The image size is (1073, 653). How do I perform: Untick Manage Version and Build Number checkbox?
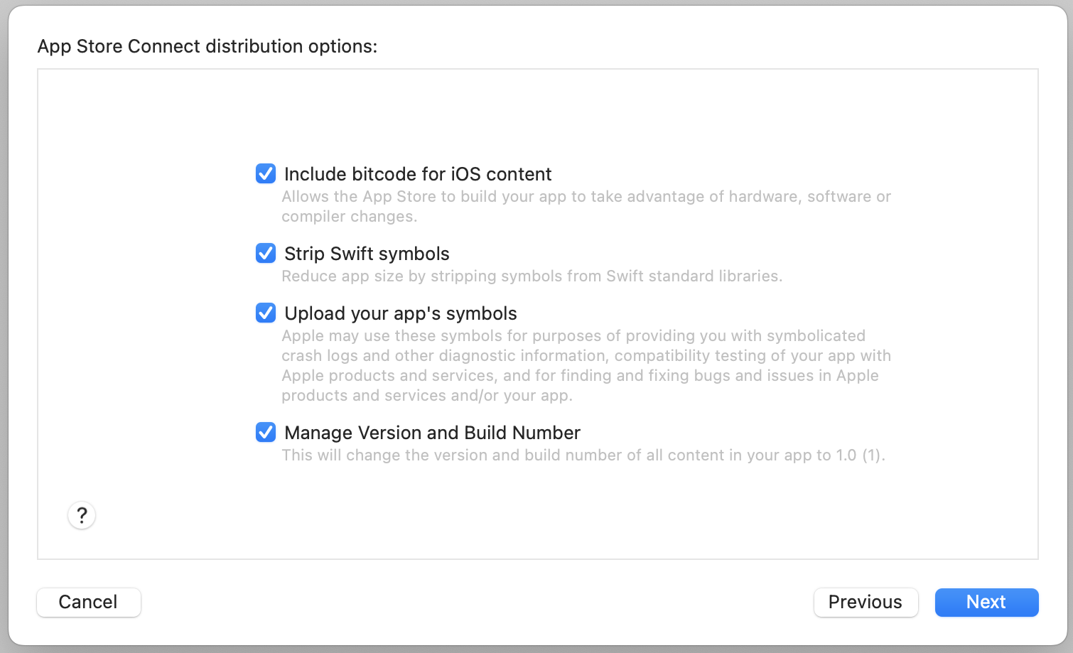pos(266,432)
